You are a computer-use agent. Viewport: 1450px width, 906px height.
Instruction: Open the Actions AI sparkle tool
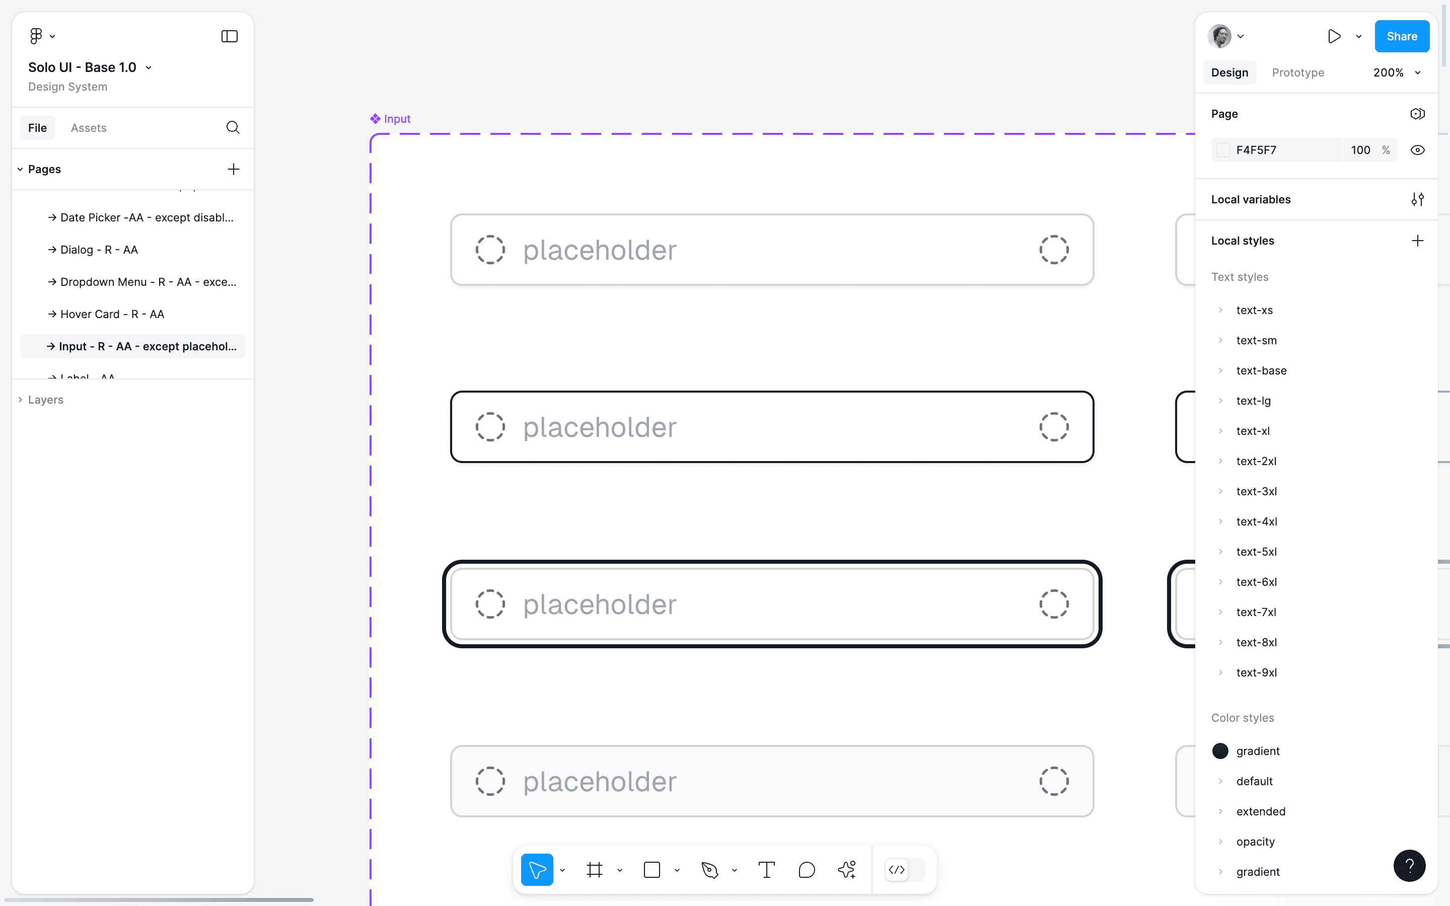pyautogui.click(x=847, y=869)
